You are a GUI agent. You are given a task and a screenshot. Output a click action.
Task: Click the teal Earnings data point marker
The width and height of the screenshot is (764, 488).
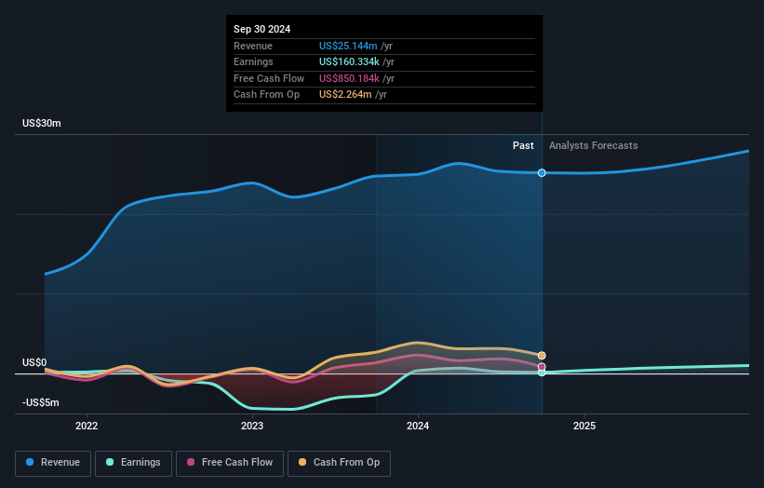[x=542, y=373]
